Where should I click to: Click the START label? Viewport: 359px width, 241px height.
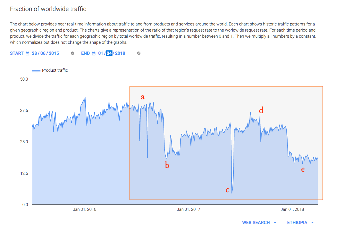coord(17,53)
